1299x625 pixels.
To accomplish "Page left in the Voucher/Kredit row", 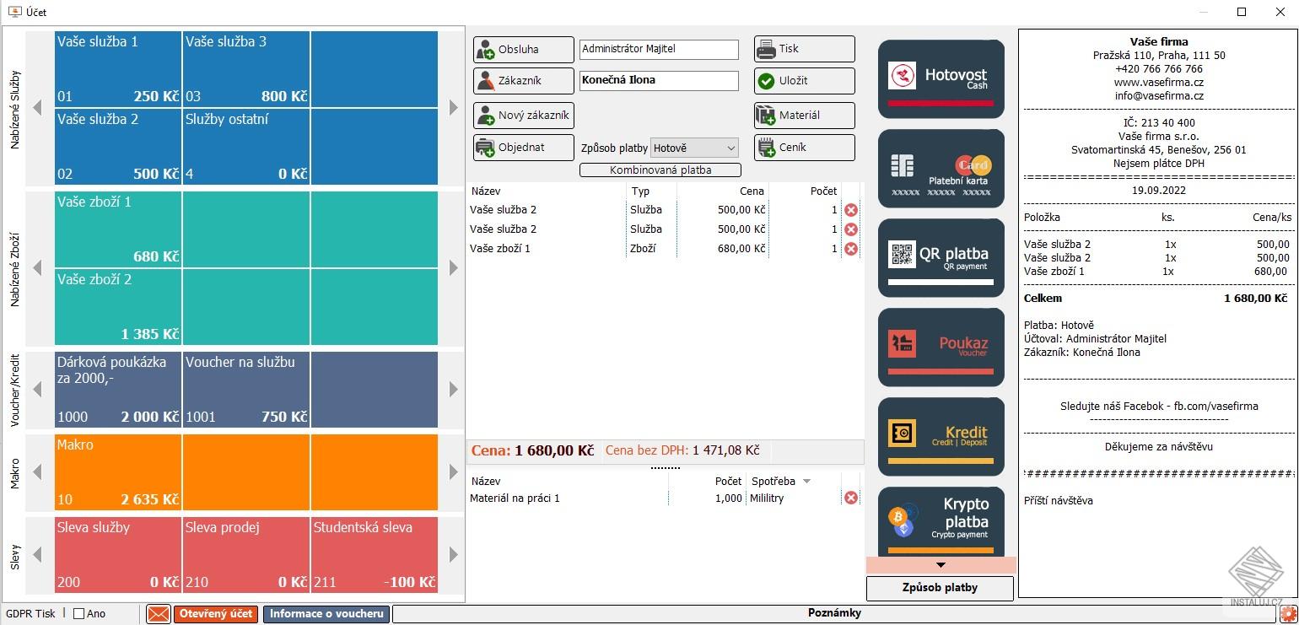I will 37,390.
